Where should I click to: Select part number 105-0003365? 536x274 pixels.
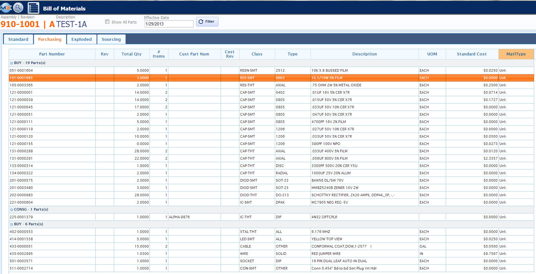pos(21,85)
